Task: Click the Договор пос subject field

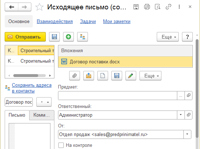Action: [x=19, y=102]
